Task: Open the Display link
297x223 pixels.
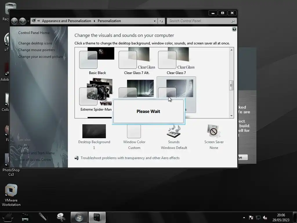Action: [24, 146]
